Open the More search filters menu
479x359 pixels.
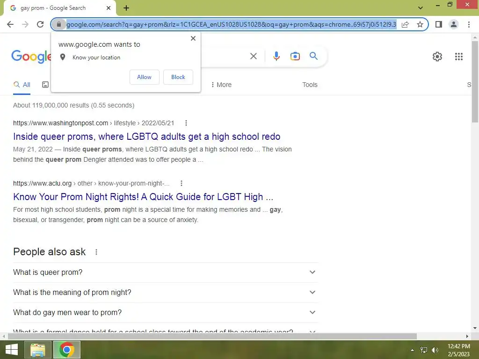point(221,85)
